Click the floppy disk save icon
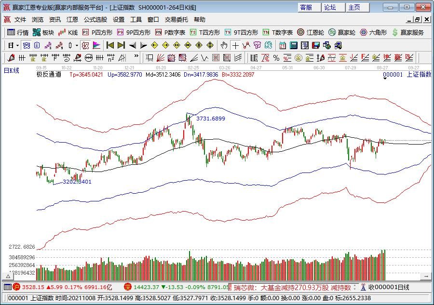The height and width of the screenshot is (305, 434). [315, 45]
